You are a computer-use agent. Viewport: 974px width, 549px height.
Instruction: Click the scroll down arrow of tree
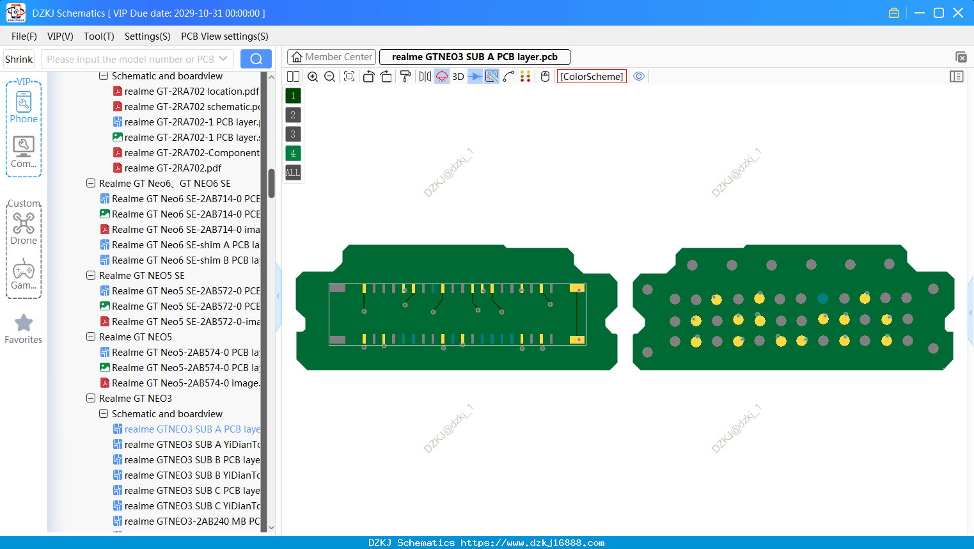[x=271, y=527]
